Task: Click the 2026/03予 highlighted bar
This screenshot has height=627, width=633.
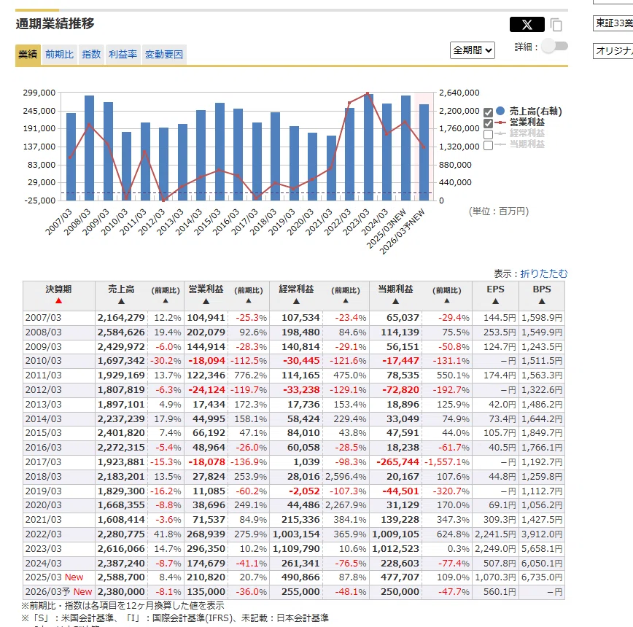Action: (x=424, y=152)
